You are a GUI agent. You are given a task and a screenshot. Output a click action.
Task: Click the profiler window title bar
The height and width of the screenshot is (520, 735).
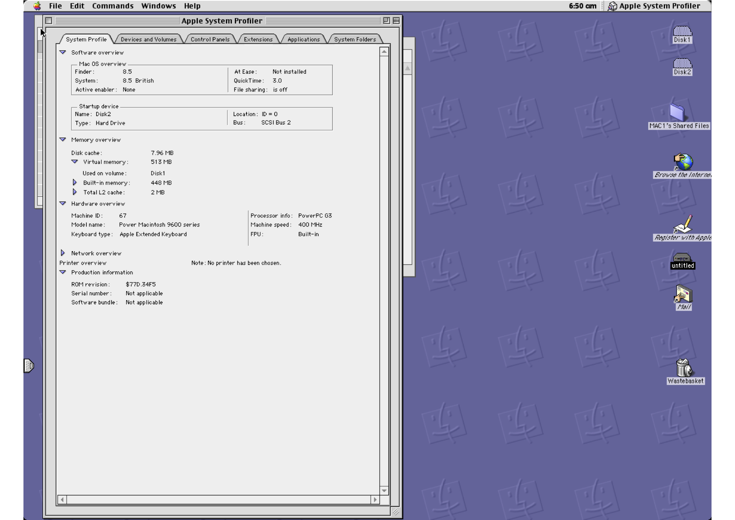tap(222, 21)
